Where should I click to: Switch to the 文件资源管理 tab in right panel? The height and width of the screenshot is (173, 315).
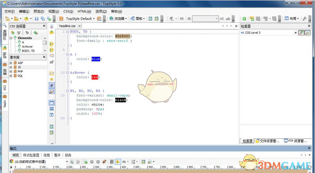tap(268, 141)
